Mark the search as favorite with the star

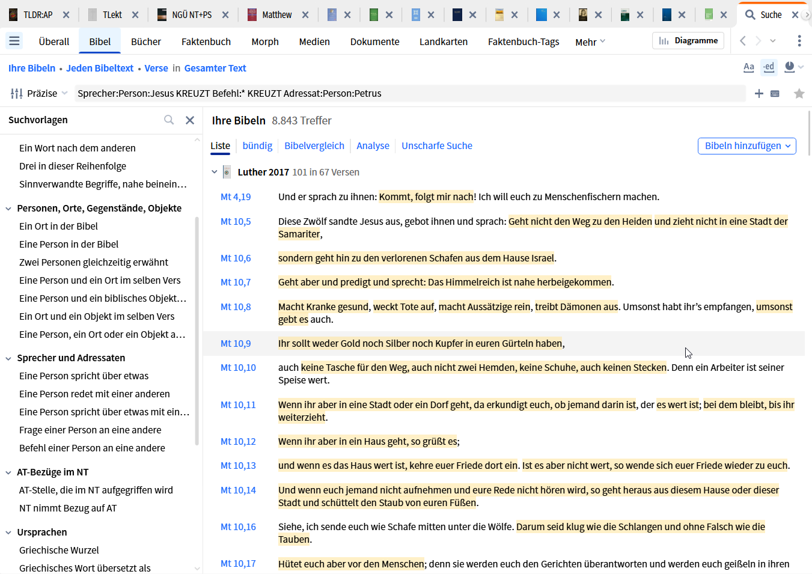[799, 93]
